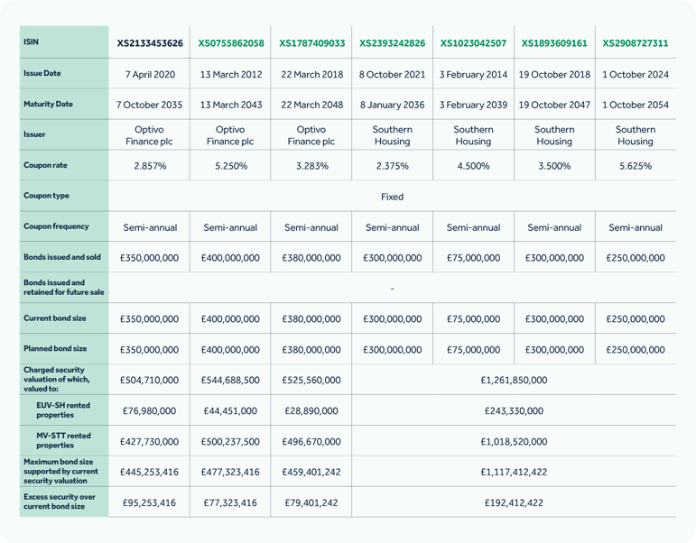Click the 'Fixed' coupon type cell
This screenshot has height=543, width=696.
coord(392,197)
